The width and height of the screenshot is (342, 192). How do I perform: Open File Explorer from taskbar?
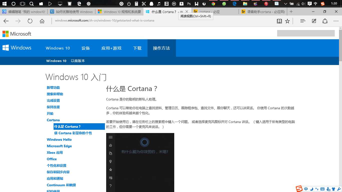pyautogui.click(x=245, y=4)
